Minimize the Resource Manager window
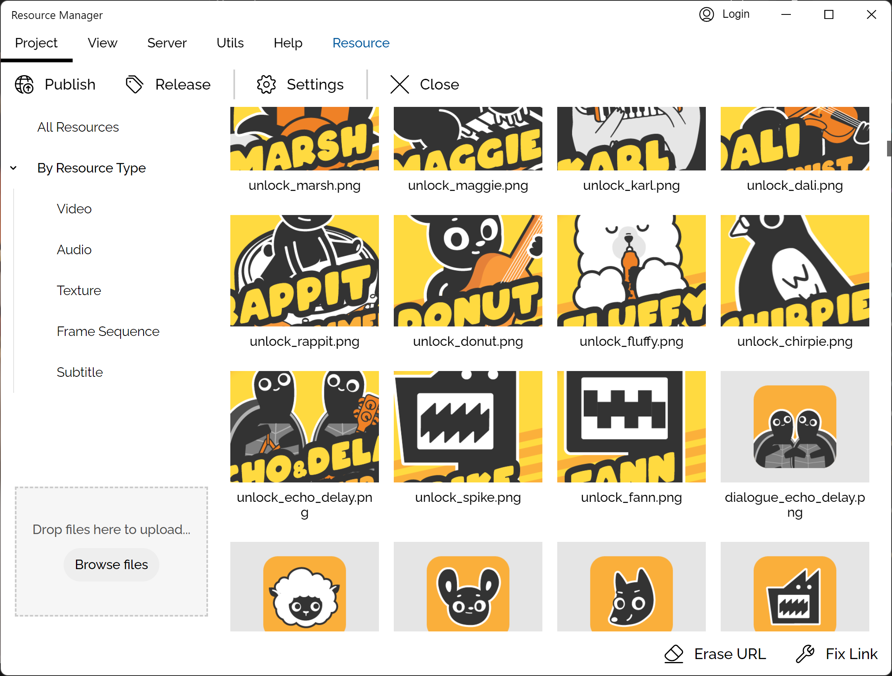The image size is (892, 676). (786, 14)
